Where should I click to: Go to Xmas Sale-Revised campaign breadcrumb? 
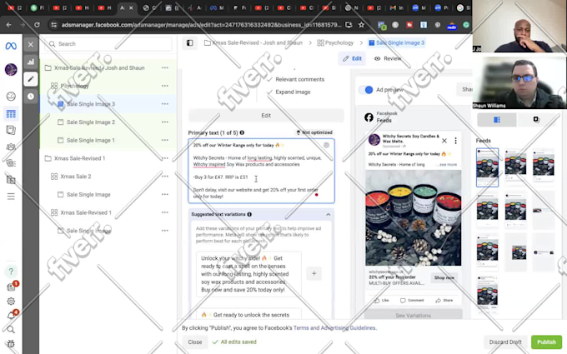[x=253, y=42]
